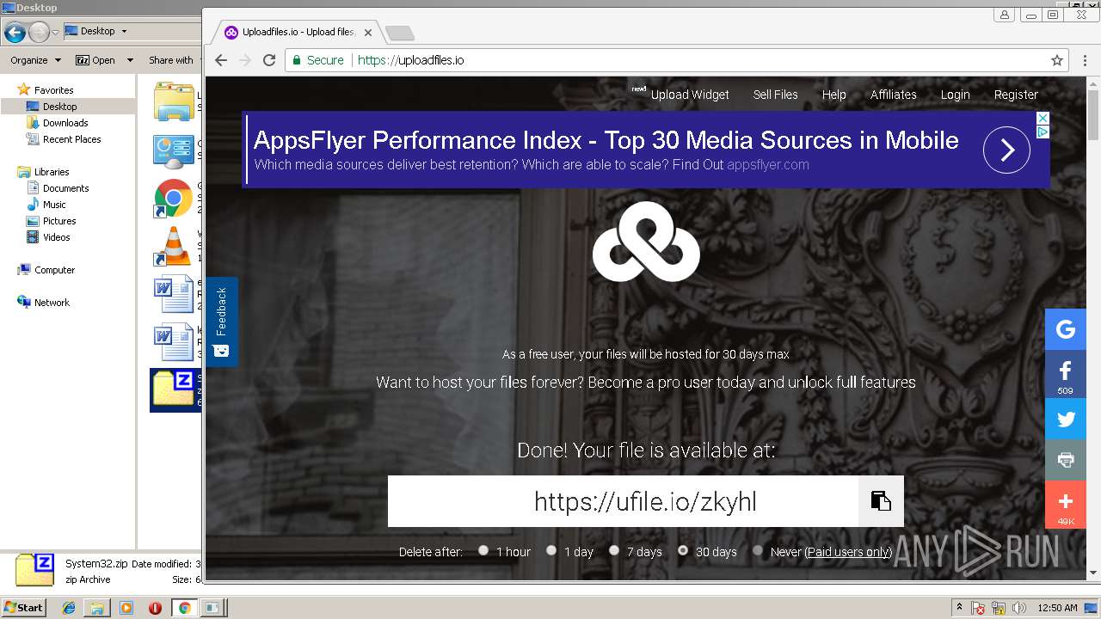The width and height of the screenshot is (1101, 619).
Task: Open the volume tray icon
Action: [1020, 608]
